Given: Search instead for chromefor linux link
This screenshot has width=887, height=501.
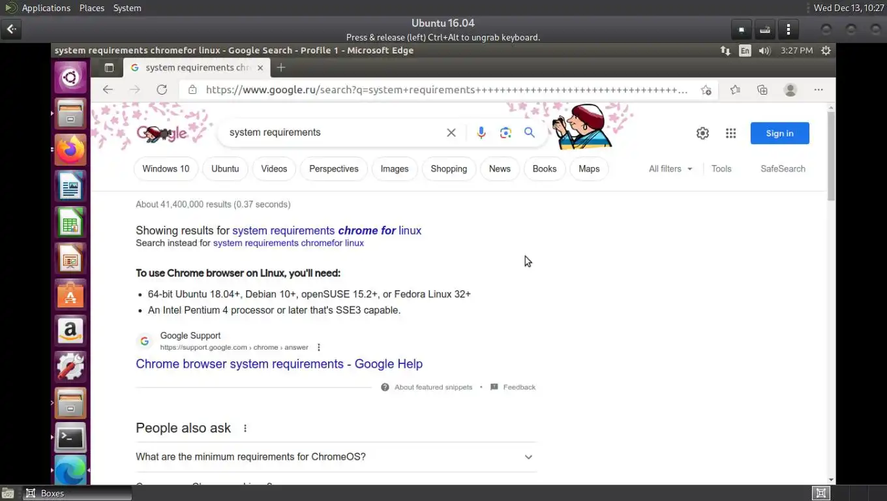Looking at the screenshot, I should [288, 243].
